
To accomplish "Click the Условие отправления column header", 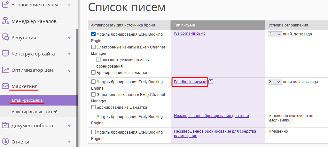I will click(297, 25).
